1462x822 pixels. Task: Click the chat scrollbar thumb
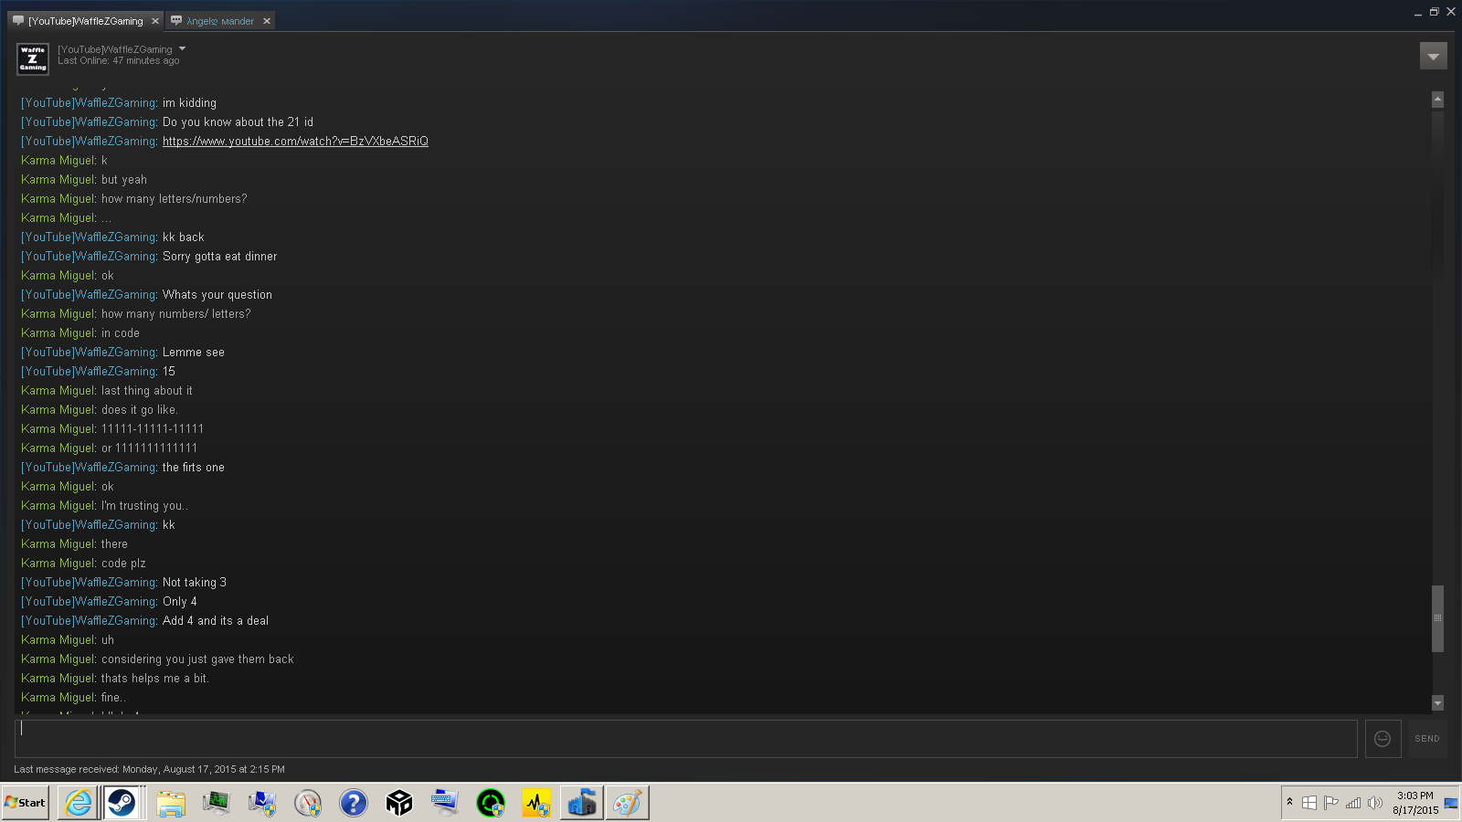(1437, 618)
